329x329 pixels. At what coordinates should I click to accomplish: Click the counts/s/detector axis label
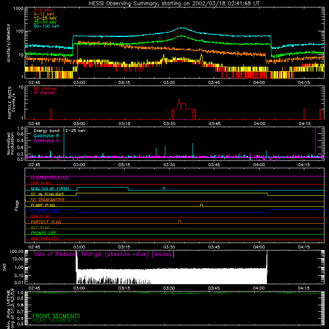(x=8, y=43)
